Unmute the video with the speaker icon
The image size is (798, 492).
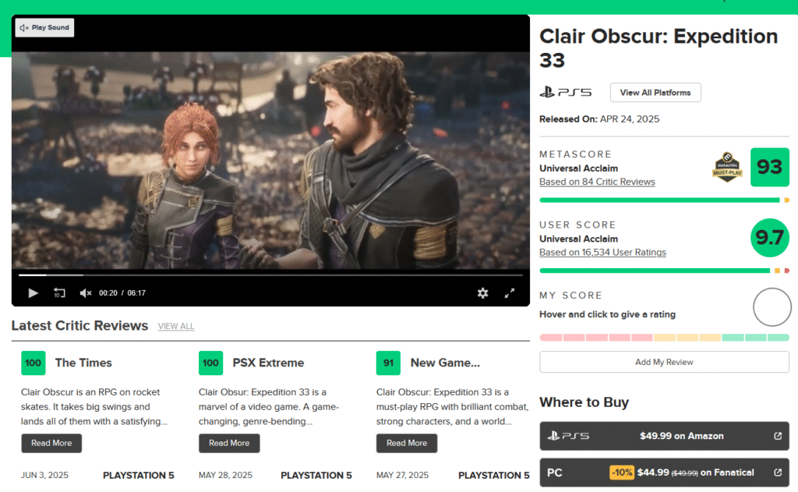pos(86,293)
